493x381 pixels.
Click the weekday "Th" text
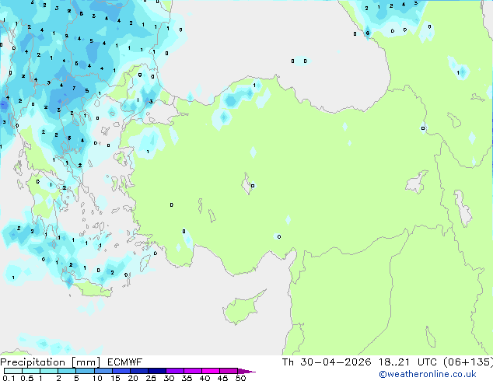[x=288, y=362]
